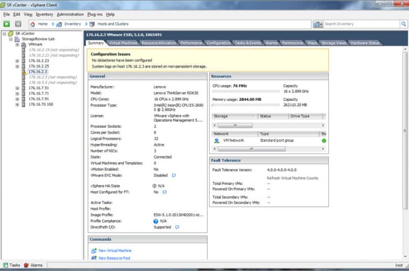Viewport: 409px width, 271px height.
Task: Open the Hardware Status tab
Action: coord(365,43)
